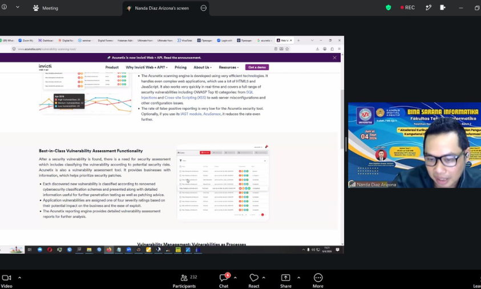Open browser downloads icon
This screenshot has height=289, width=481.
[x=317, y=49]
